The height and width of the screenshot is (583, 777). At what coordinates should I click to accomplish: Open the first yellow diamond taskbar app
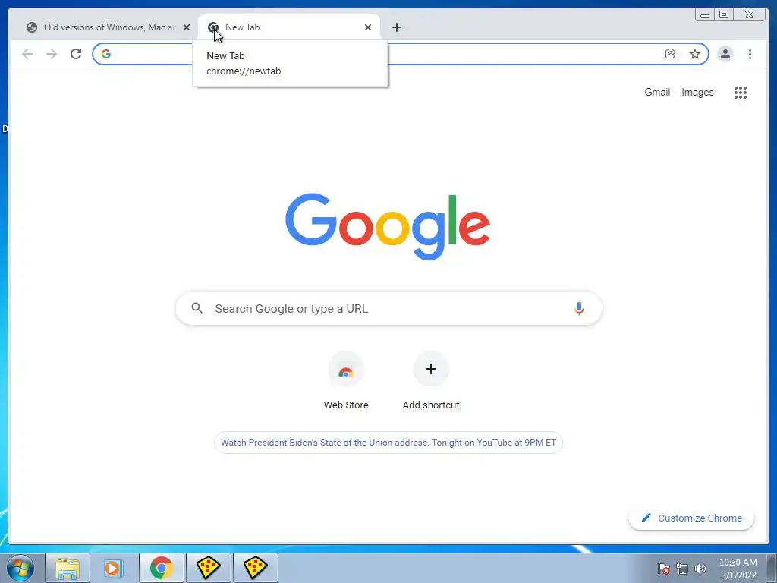tap(209, 568)
